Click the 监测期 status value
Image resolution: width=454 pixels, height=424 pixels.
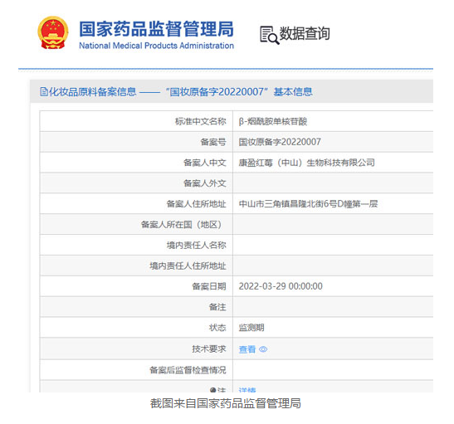[251, 328]
